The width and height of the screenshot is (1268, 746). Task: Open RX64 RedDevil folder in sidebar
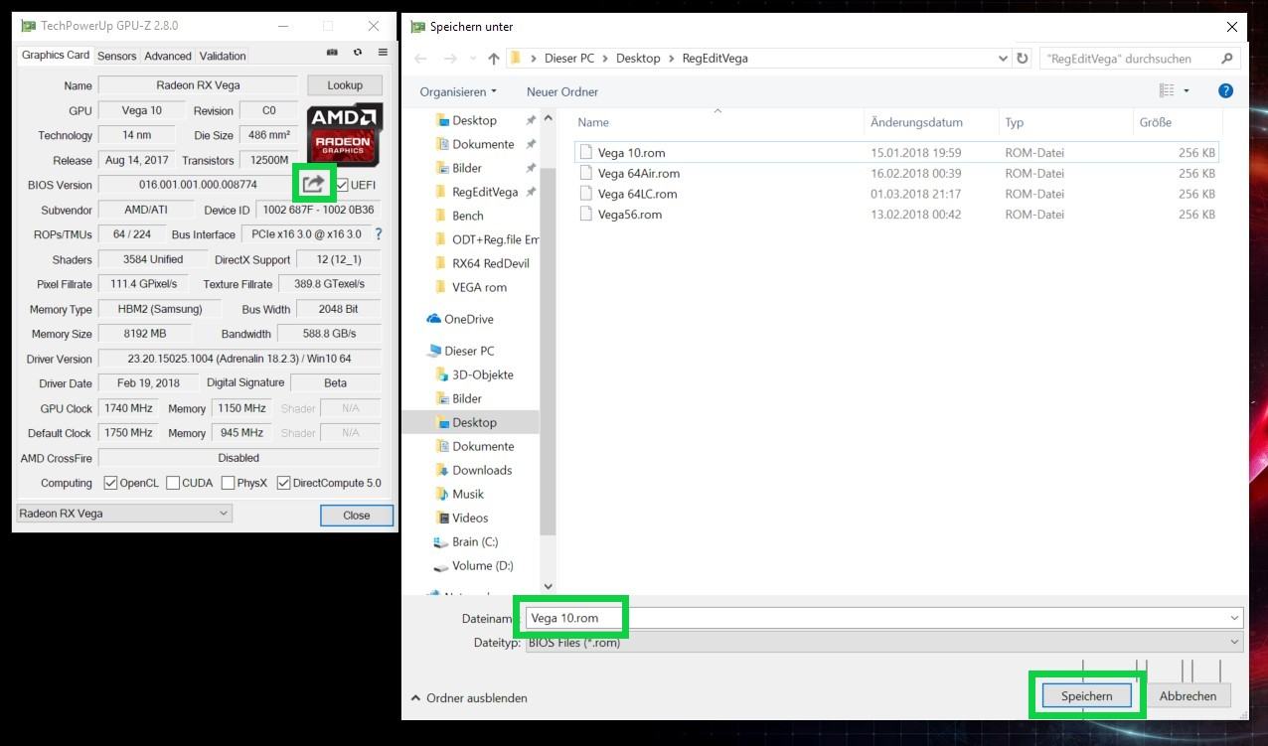tap(483, 263)
